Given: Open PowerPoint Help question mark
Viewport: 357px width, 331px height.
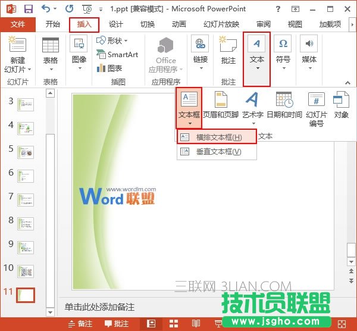Looking at the screenshot, I should pyautogui.click(x=278, y=9).
